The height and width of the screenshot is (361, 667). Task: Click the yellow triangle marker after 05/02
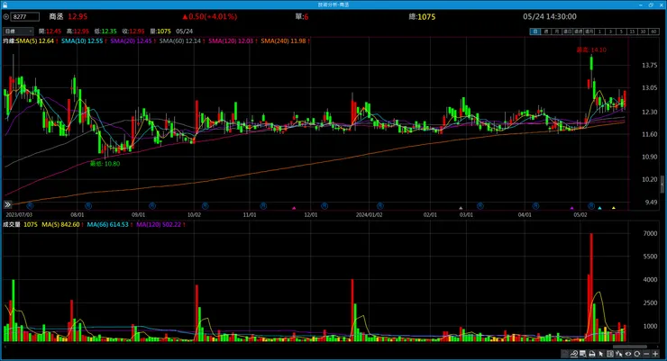pyautogui.click(x=614, y=208)
